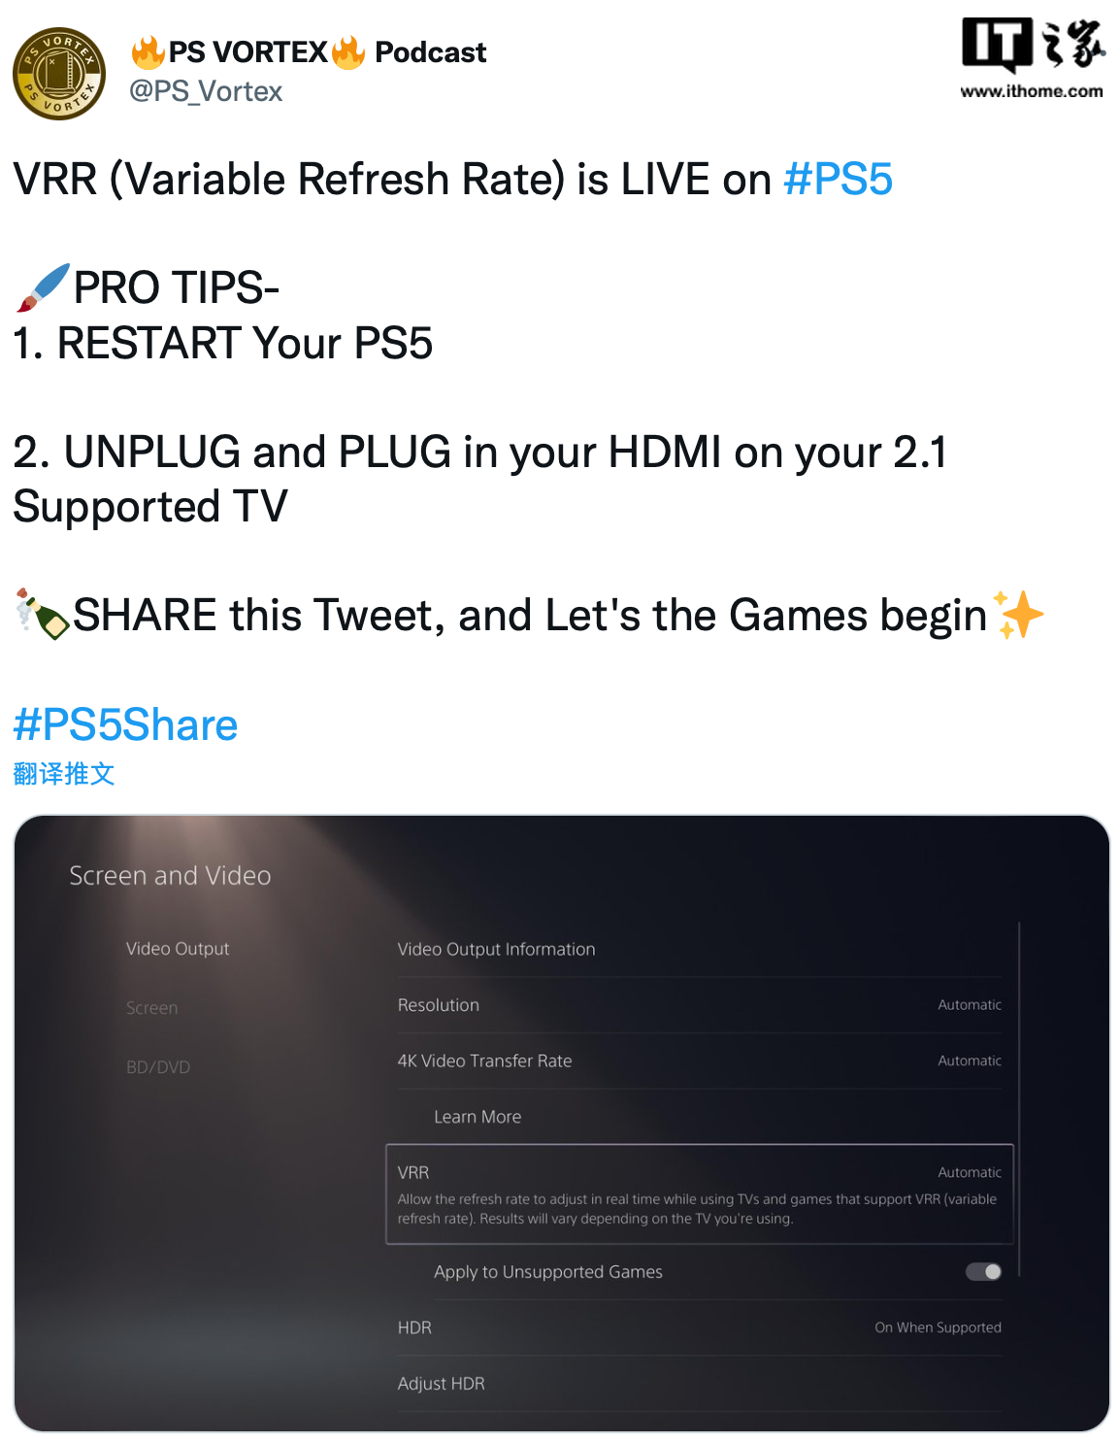
Task: Toggle Apply to Unsupported Games switch
Action: [x=983, y=1271]
